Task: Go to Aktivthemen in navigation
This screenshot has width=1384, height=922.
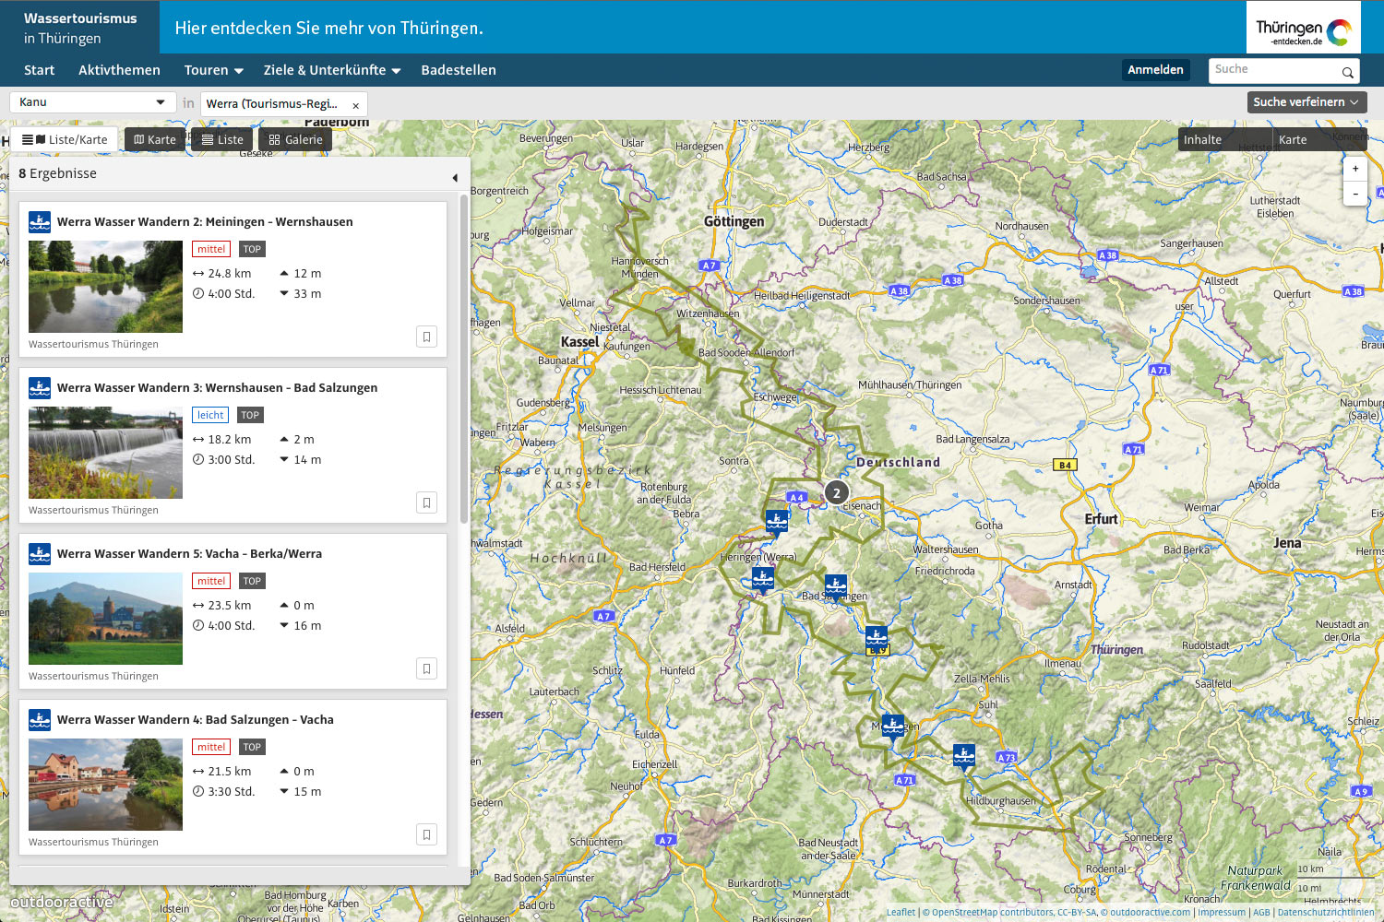Action: (119, 70)
